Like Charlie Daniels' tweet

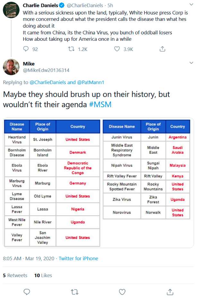click(x=117, y=49)
